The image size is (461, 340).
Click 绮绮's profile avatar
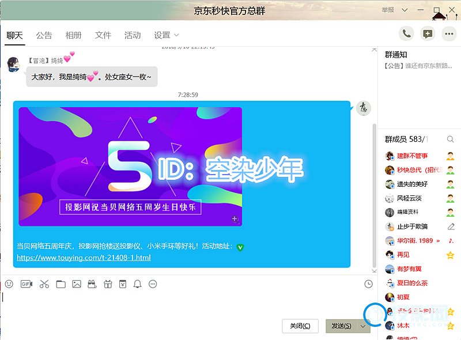point(13,65)
